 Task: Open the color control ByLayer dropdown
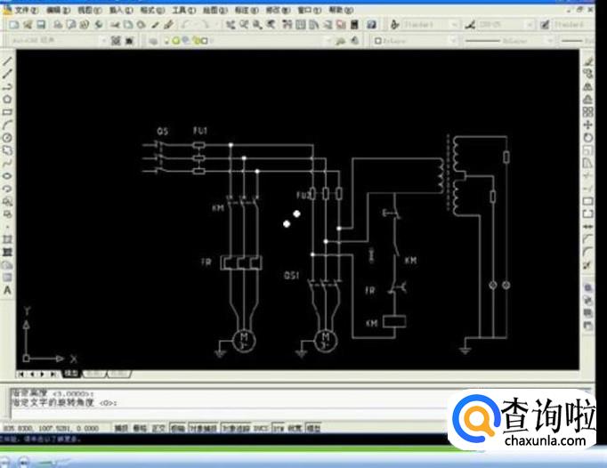[x=453, y=40]
